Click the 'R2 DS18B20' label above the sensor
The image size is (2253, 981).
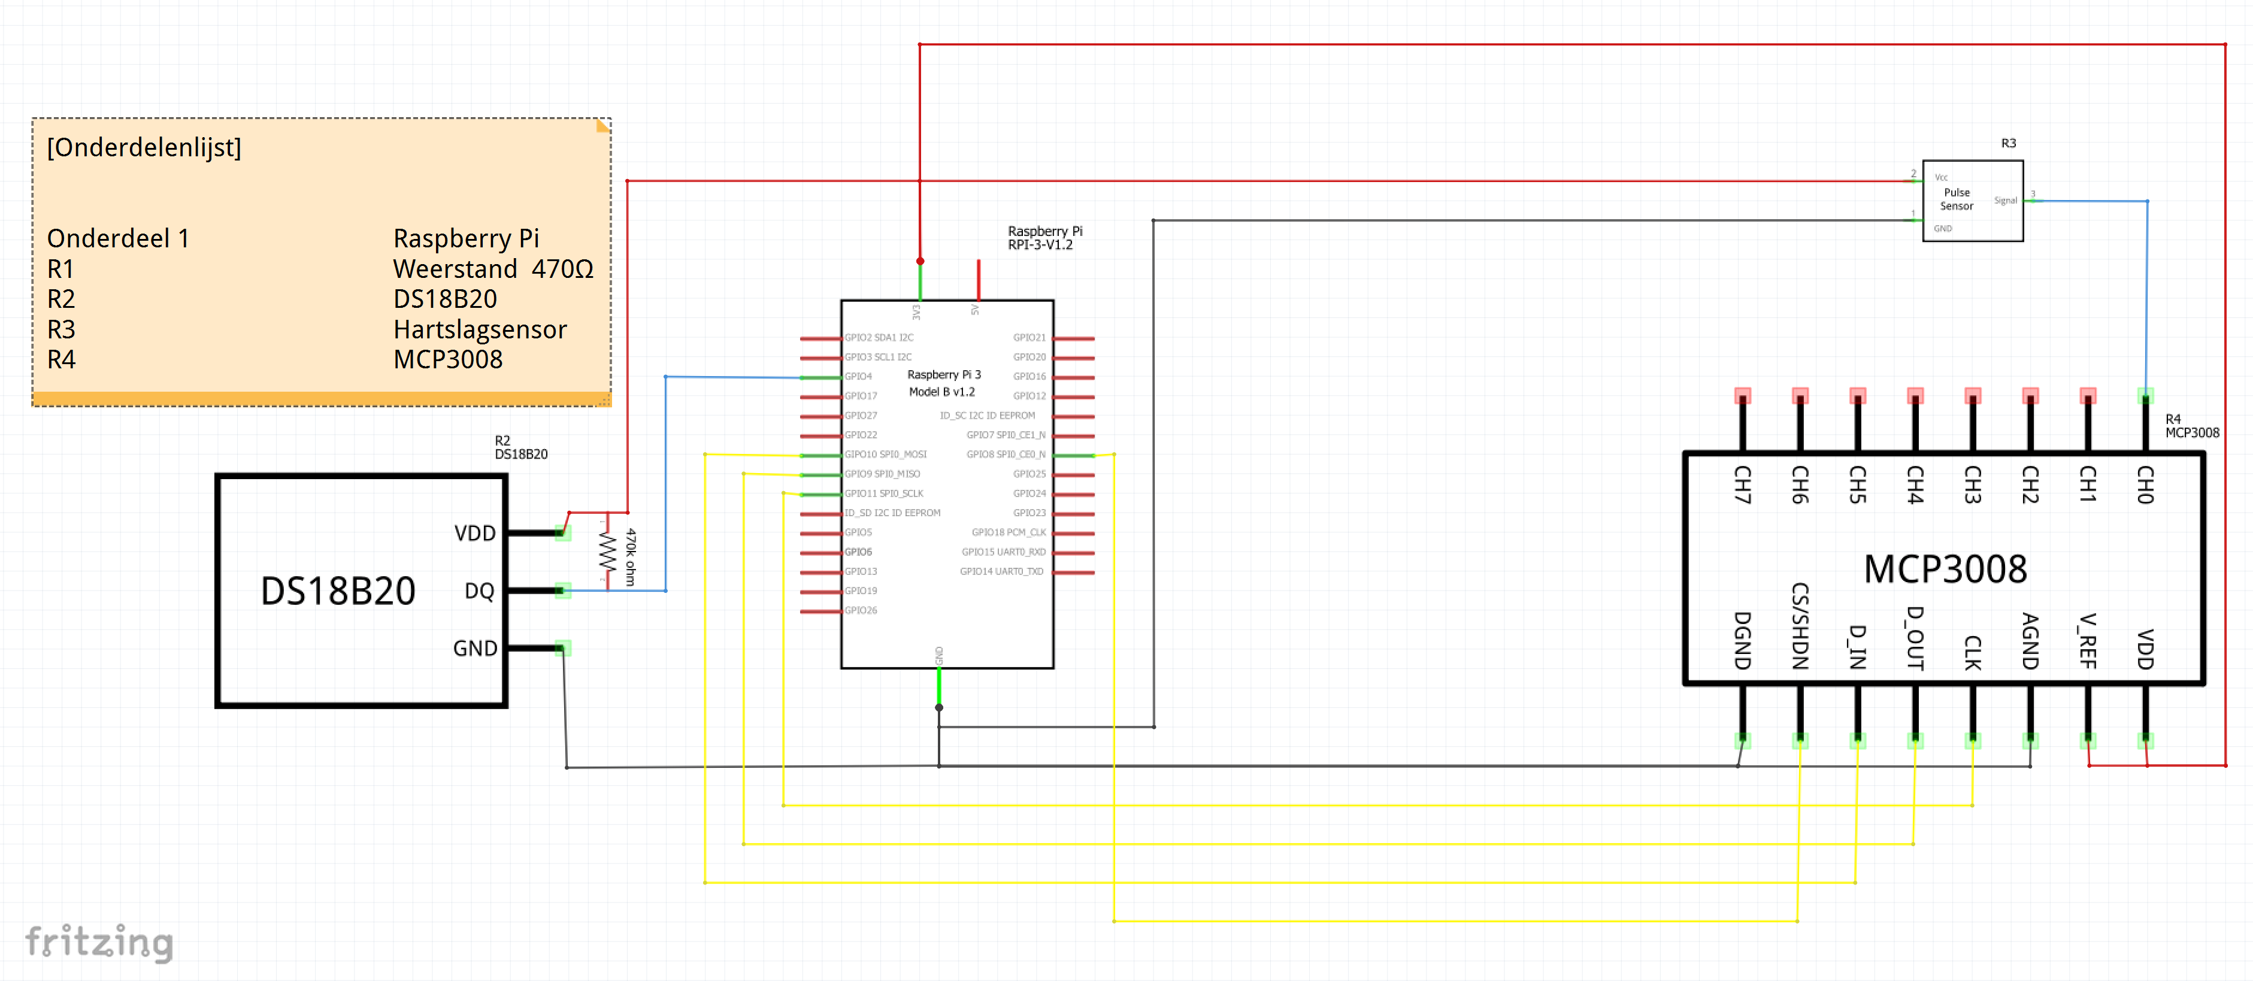[x=521, y=447]
